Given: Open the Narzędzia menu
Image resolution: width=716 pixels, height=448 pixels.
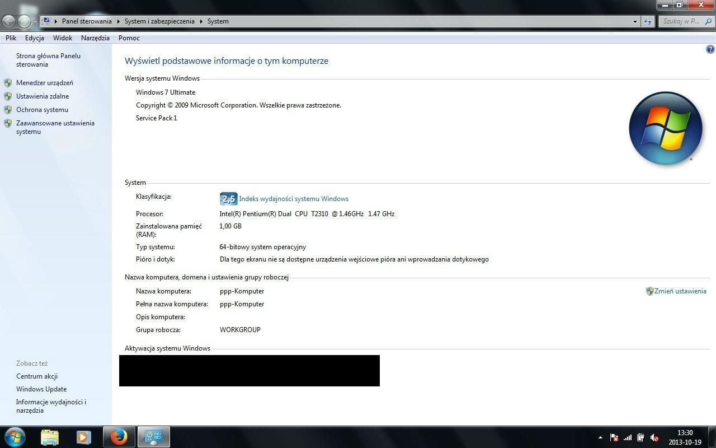Looking at the screenshot, I should pos(95,38).
